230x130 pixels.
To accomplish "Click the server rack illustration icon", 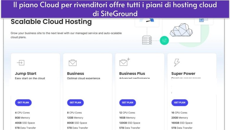I will (x=147, y=40).
